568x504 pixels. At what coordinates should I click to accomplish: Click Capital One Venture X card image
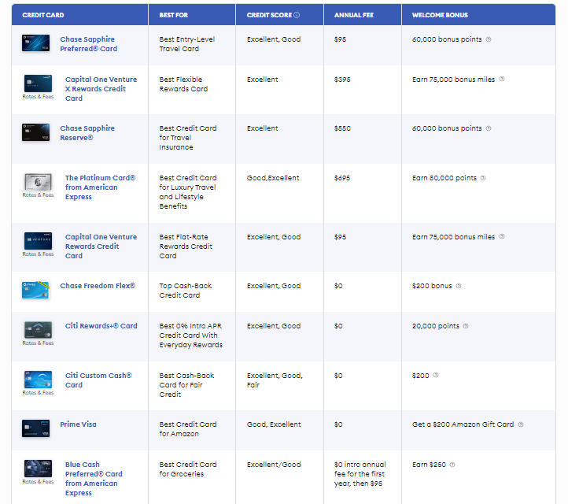(x=38, y=83)
